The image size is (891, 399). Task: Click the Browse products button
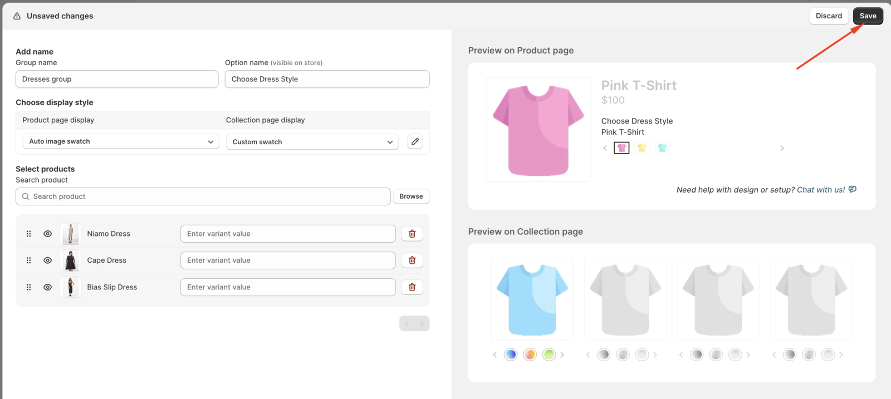pyautogui.click(x=411, y=196)
